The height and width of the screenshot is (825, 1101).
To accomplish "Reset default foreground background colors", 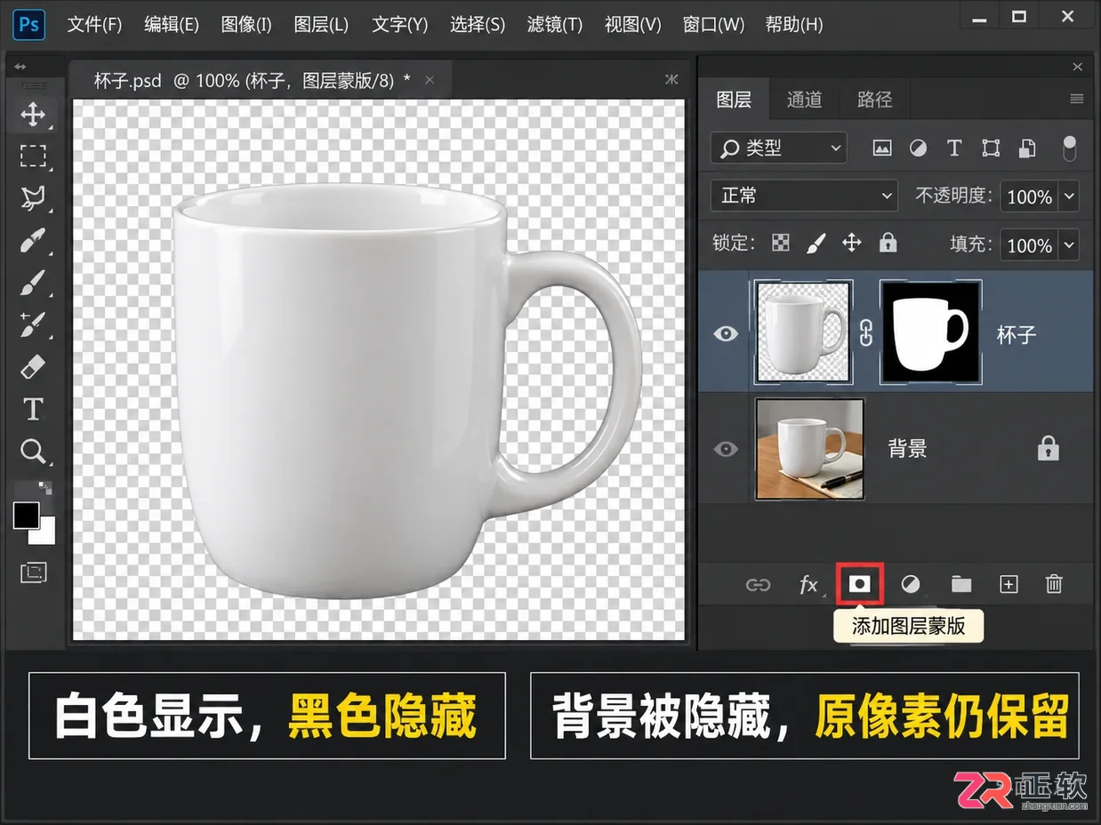I will [x=45, y=488].
